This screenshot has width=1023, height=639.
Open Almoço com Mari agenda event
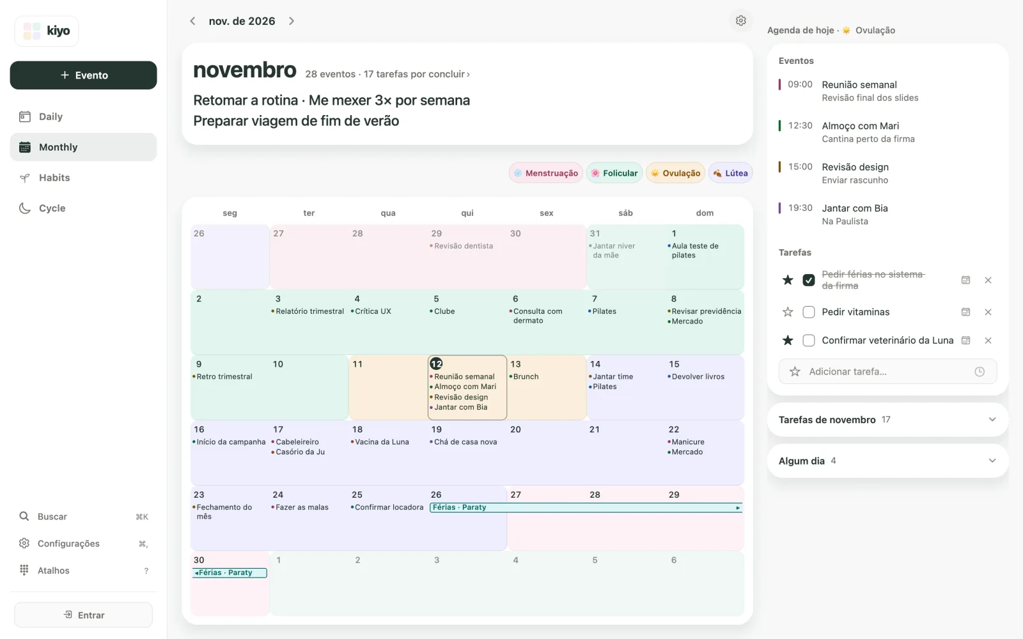(887, 132)
